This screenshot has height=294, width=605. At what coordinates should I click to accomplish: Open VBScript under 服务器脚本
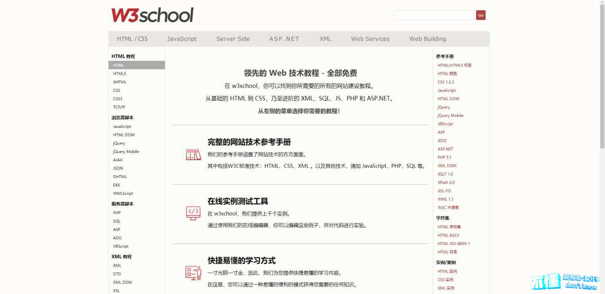[121, 247]
